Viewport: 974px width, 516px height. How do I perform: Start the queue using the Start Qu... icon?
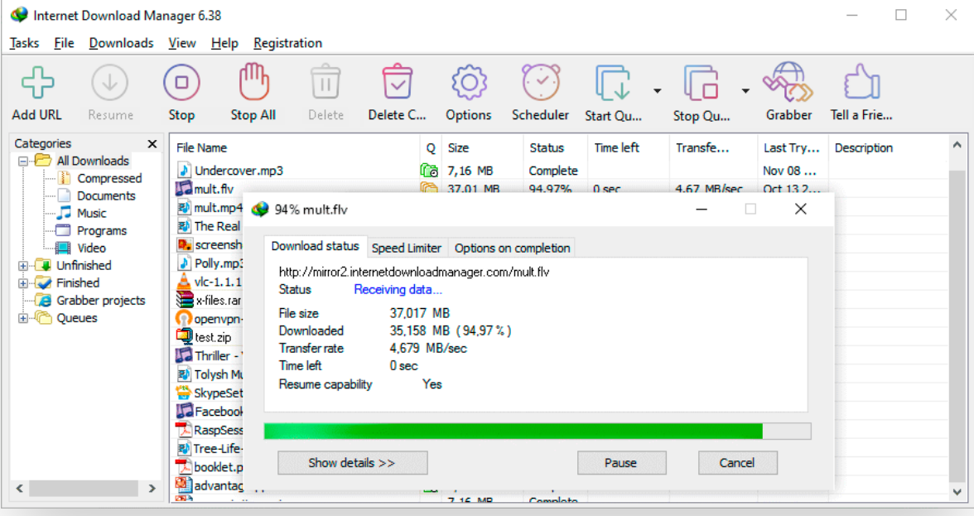(x=613, y=83)
